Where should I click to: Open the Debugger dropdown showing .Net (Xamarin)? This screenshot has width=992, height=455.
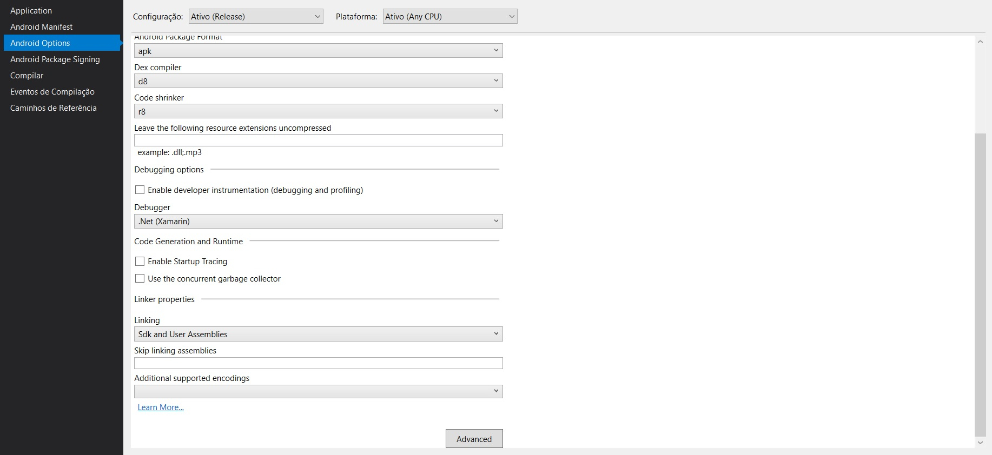(x=319, y=222)
